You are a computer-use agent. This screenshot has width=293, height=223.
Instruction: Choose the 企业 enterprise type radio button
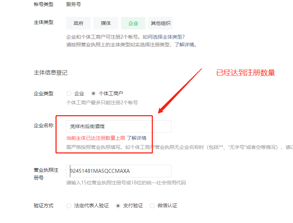pyautogui.click(x=69, y=93)
